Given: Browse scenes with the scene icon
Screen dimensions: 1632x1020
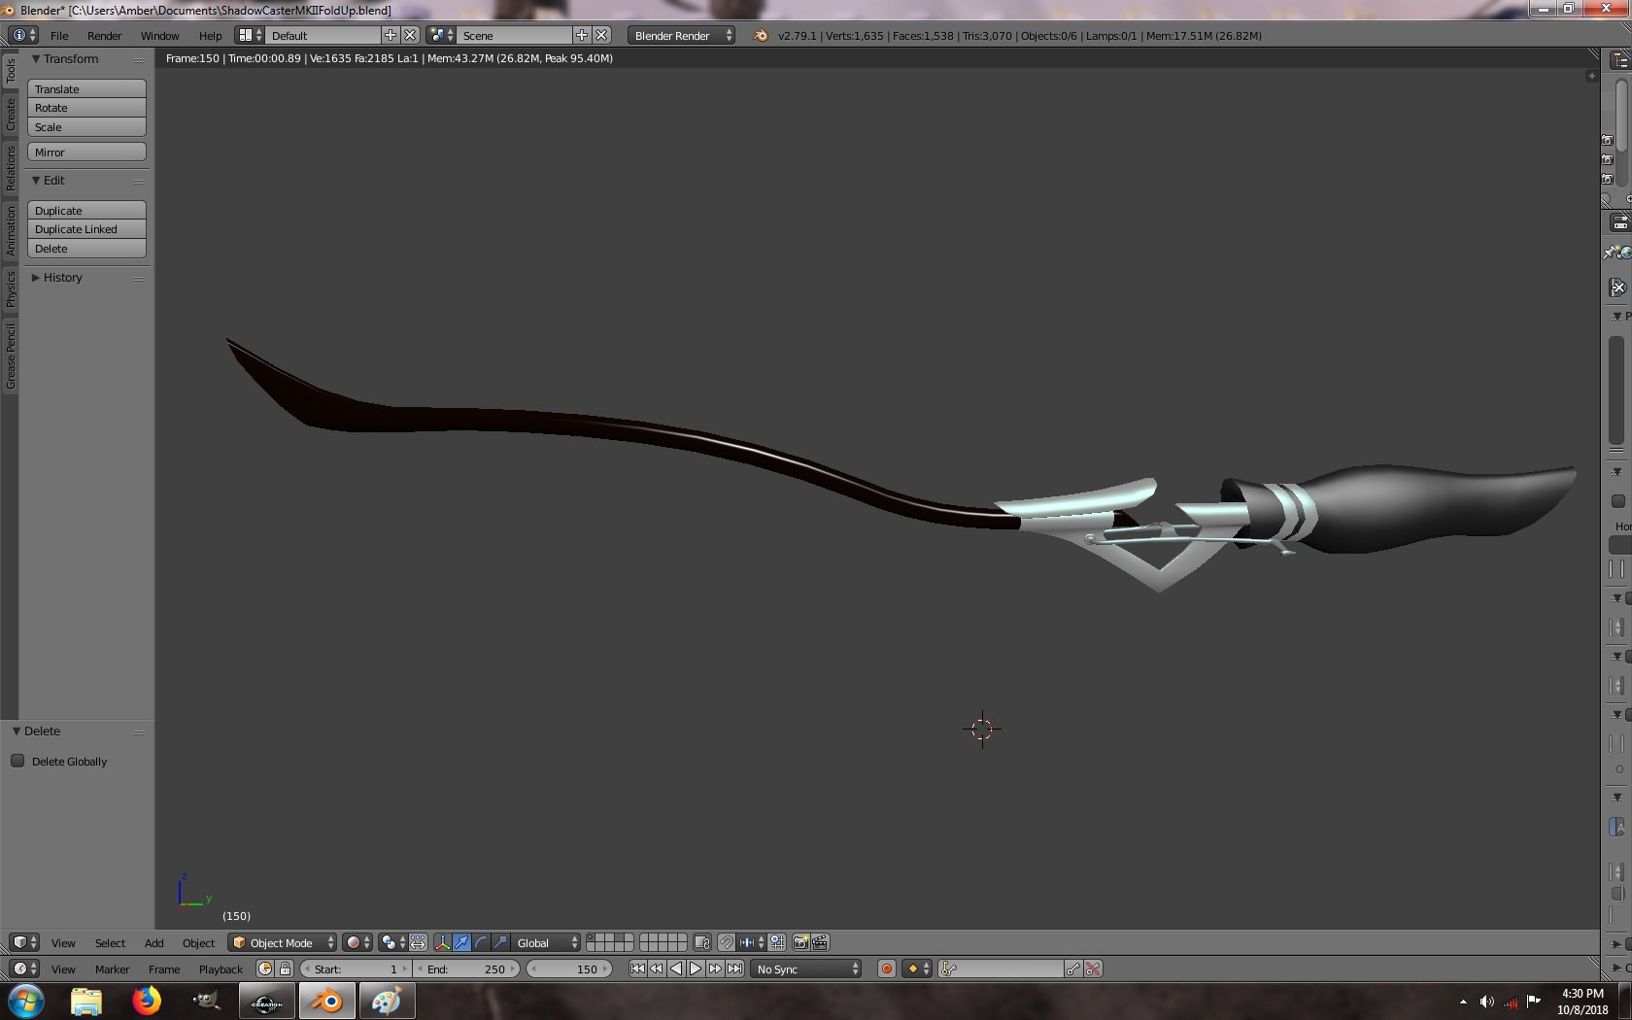Looking at the screenshot, I should tap(441, 35).
